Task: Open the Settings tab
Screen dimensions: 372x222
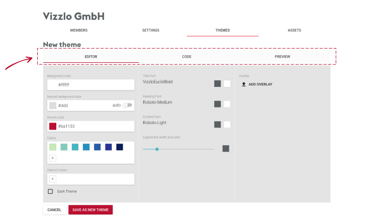Action: (x=151, y=30)
